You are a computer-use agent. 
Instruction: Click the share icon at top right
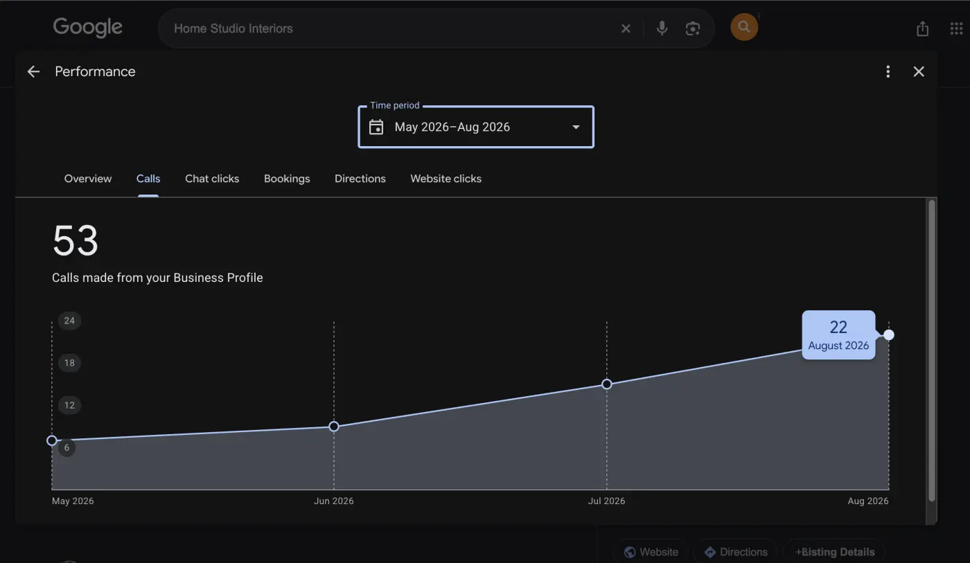click(922, 28)
